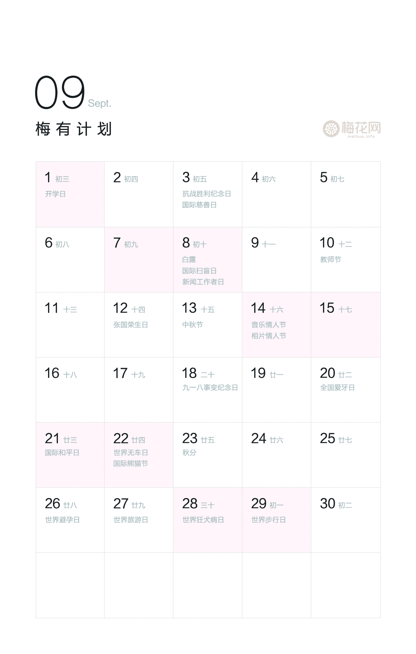Click the 国际熊猫节 label

click(130, 464)
